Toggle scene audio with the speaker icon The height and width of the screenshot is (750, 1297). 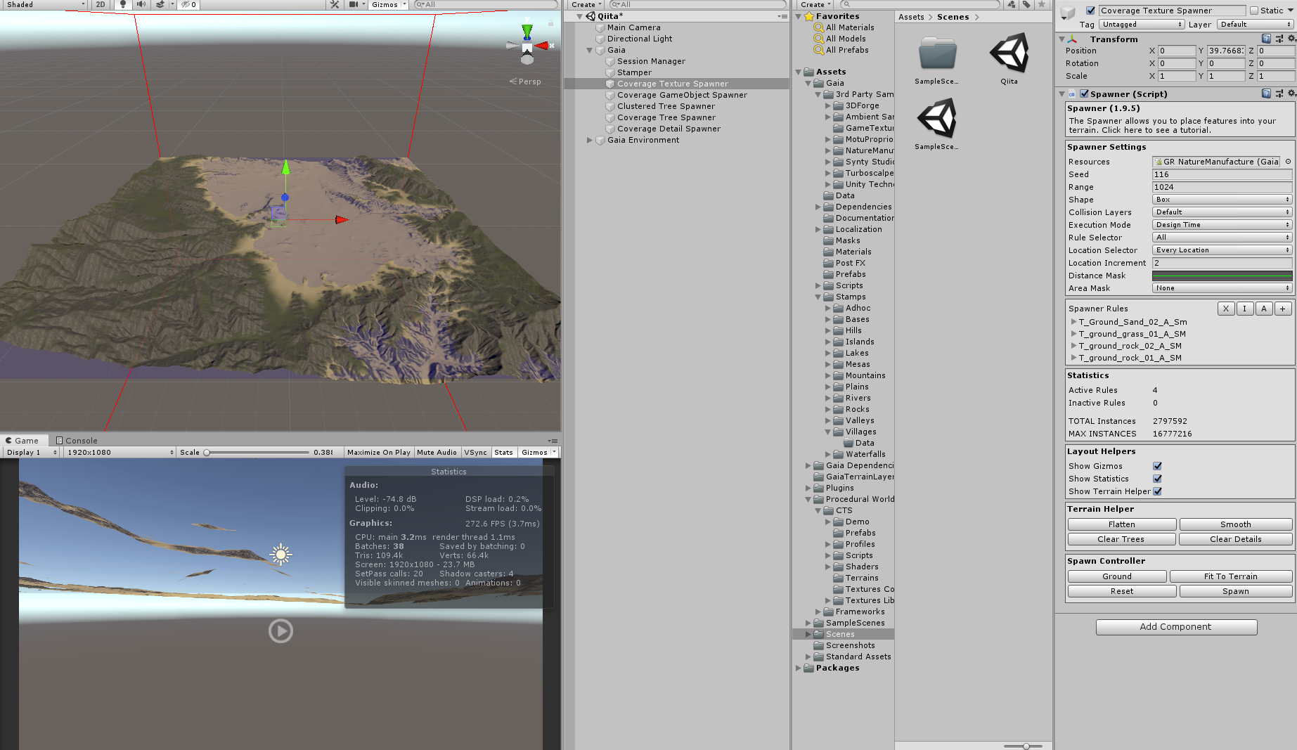coord(141,4)
